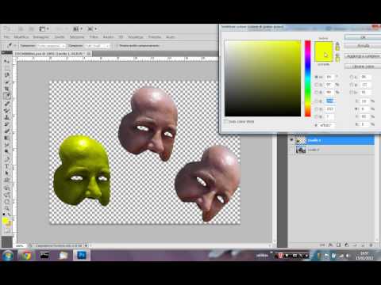Launch Bridge from the application bar

(21, 28)
